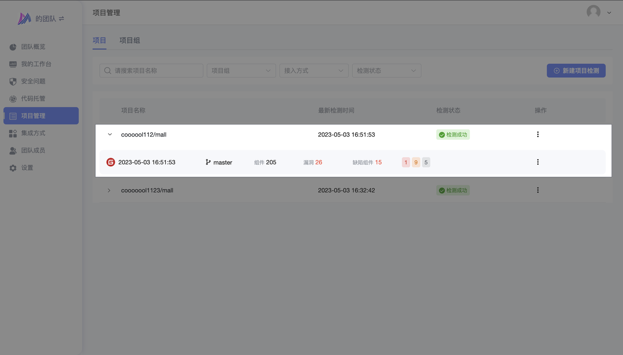Switch to the 项目组 tab
This screenshot has width=623, height=355.
(129, 40)
